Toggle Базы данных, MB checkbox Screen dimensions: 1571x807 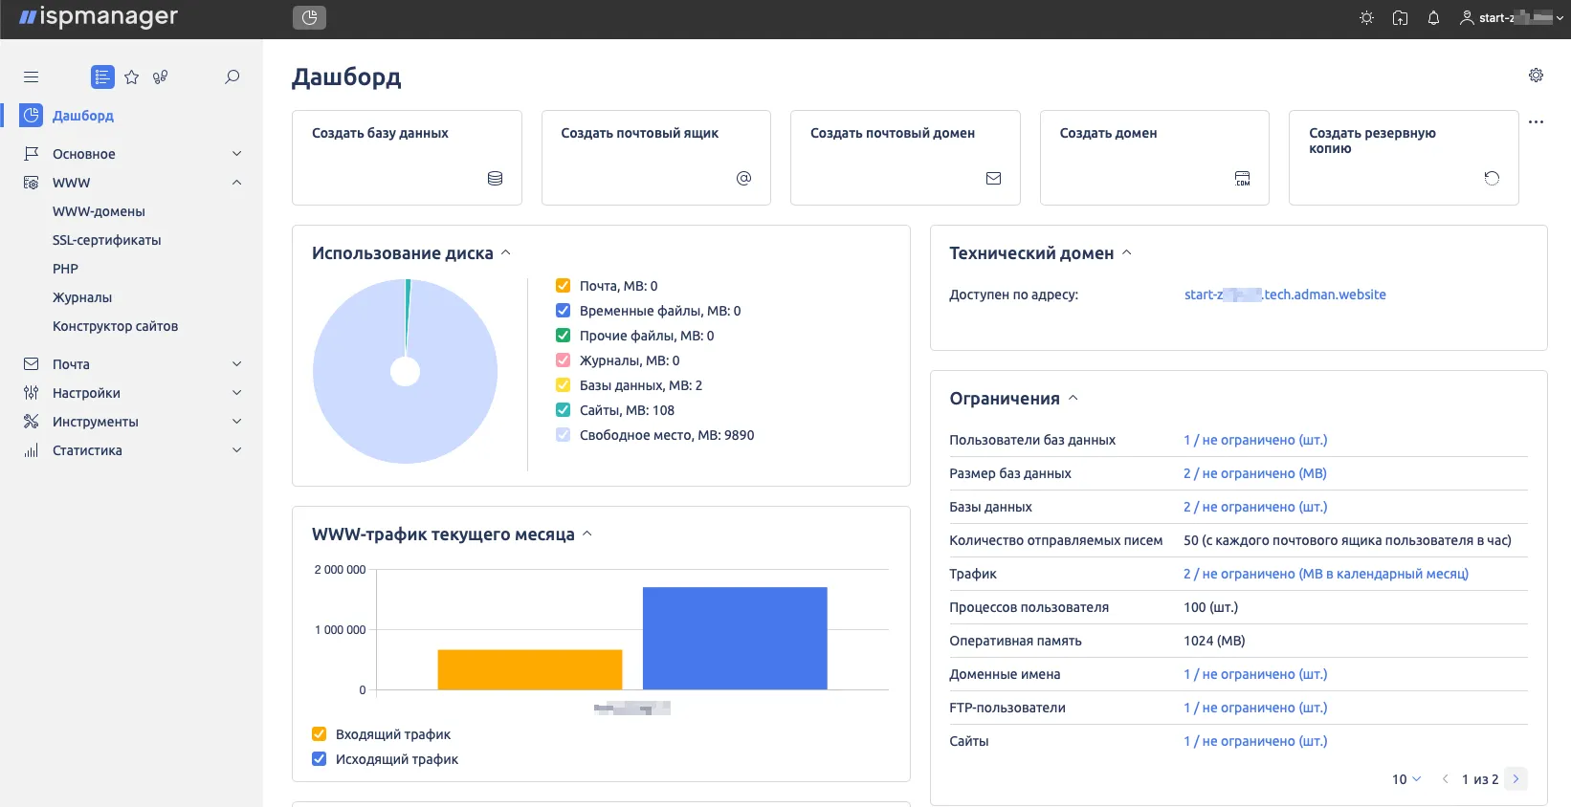pos(564,385)
